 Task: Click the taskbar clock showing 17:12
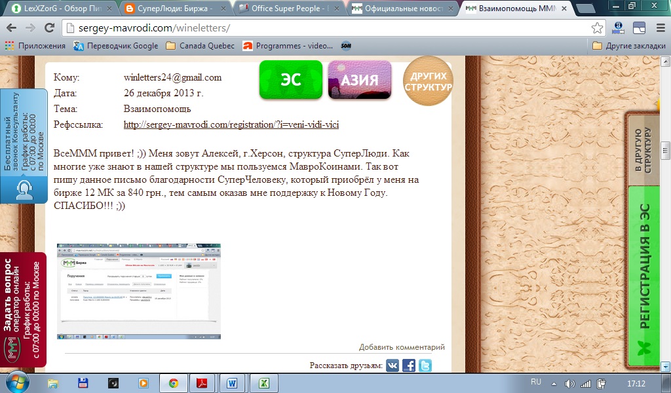(x=636, y=384)
